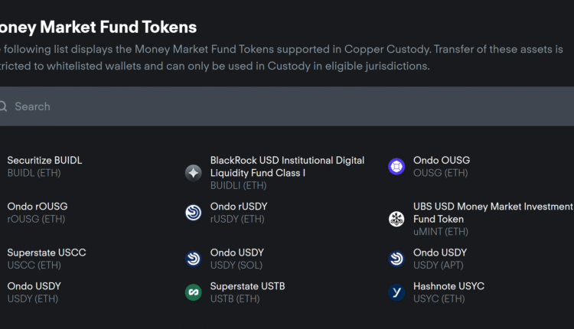This screenshot has height=329, width=574.
Task: Click the Ondo rUSDY token icon
Action: [x=194, y=213]
